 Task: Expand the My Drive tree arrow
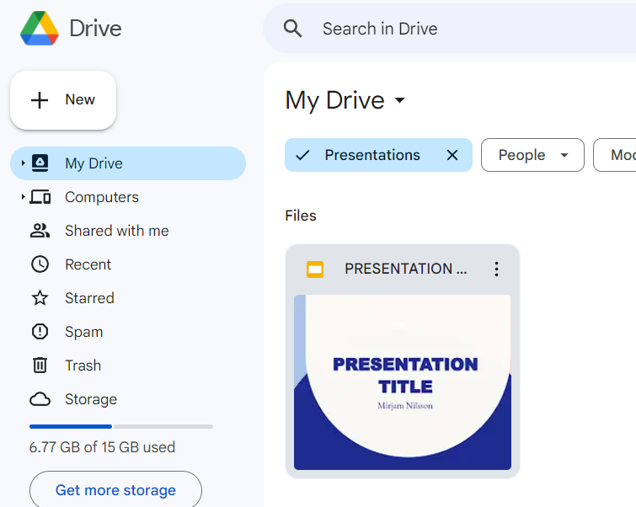(x=23, y=163)
